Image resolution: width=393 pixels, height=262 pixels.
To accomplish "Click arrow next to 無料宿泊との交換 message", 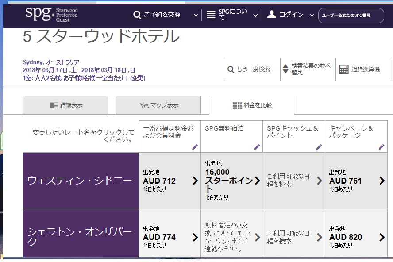I will click(x=258, y=237).
